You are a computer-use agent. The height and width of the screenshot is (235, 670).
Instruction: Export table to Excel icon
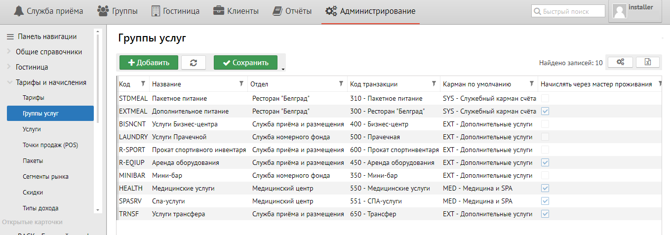648,62
